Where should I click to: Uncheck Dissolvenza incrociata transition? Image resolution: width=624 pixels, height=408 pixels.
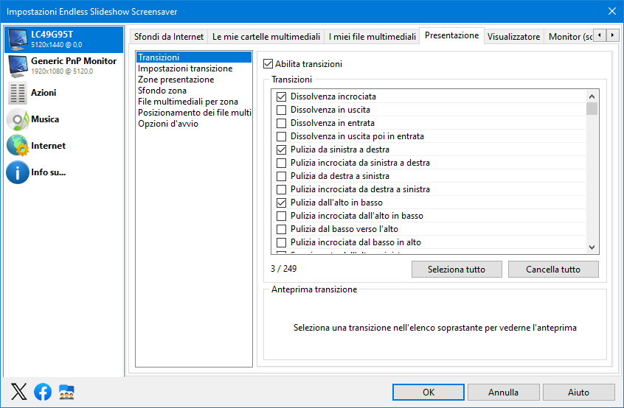(281, 96)
